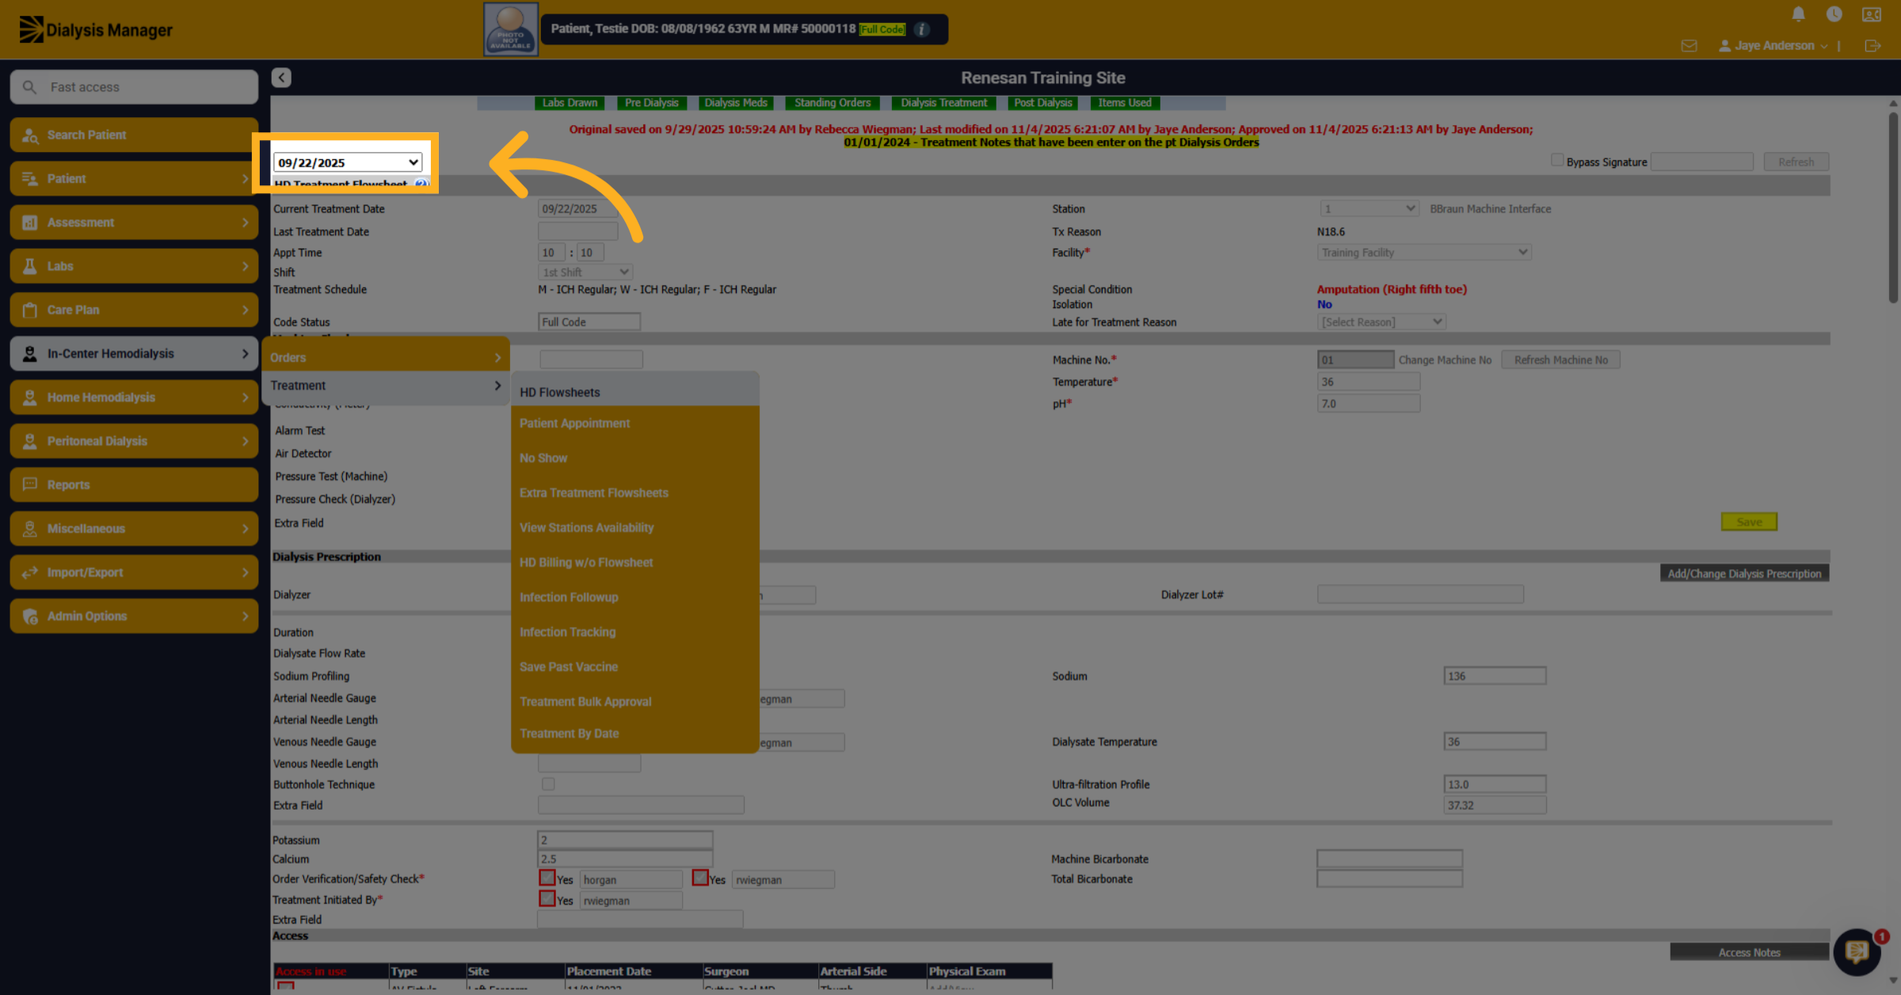Open the contact card icon in header

coord(1872,14)
